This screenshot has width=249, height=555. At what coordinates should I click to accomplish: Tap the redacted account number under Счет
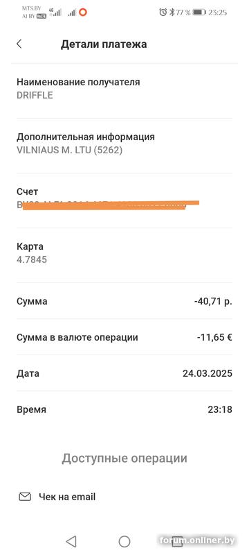click(x=108, y=205)
